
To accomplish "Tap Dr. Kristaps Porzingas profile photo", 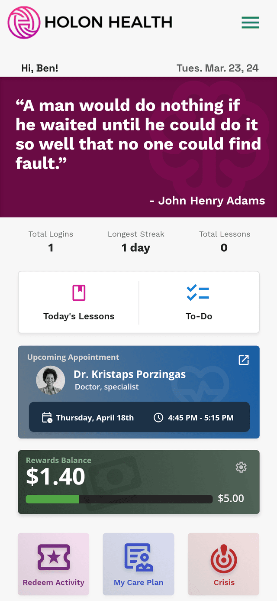I will [51, 380].
